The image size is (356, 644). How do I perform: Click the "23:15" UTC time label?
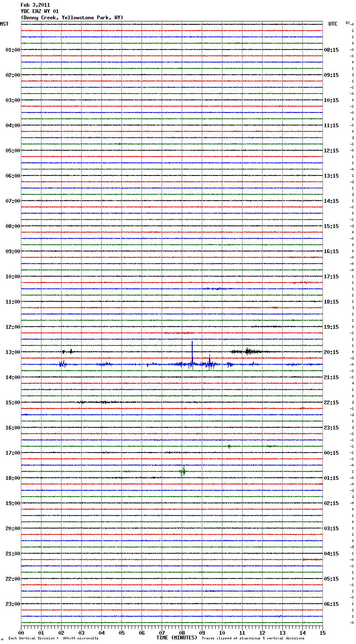coord(331,428)
